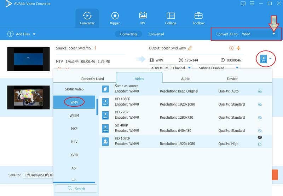Select XVID in the format list
The image size is (283, 196).
pos(74,155)
